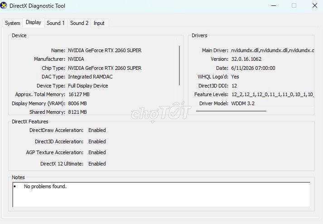Viewport: 323px width, 224px height.
Task: Click AGP Texture Acceleration Enabled status
Action: pos(97,152)
